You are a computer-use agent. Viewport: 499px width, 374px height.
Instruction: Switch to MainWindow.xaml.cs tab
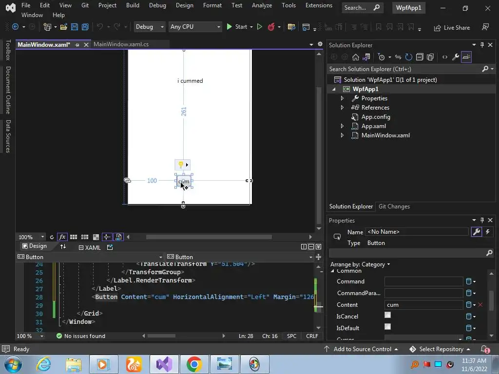coord(121,44)
